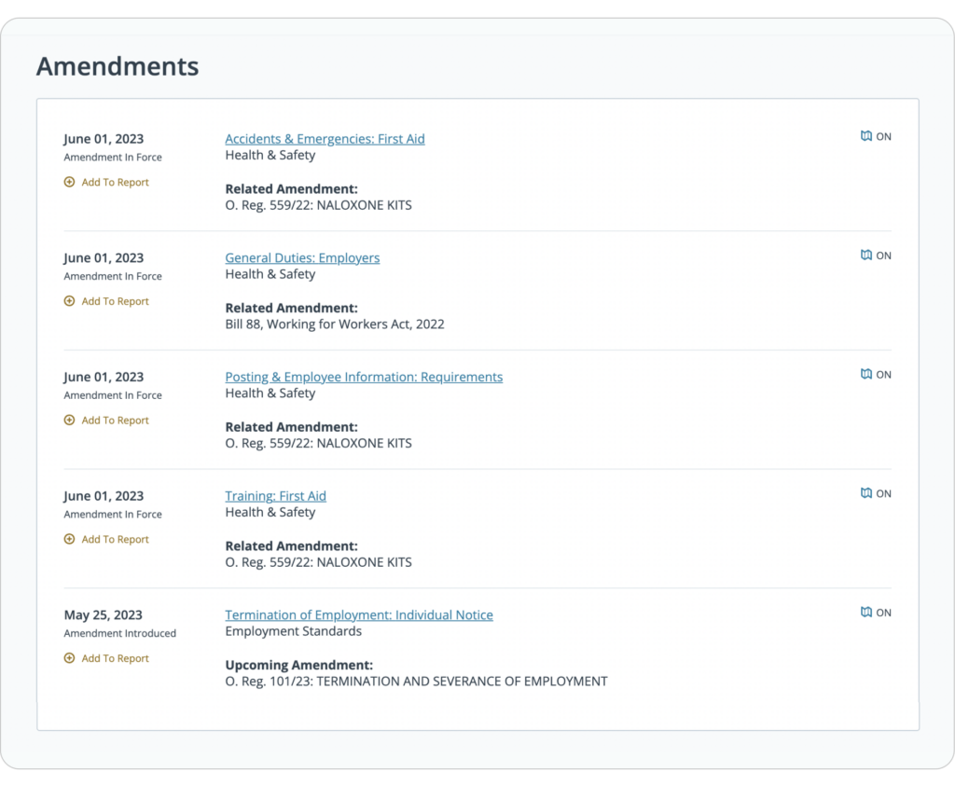Open Termination of Employment: Individual Notice
955x786 pixels.
(359, 614)
